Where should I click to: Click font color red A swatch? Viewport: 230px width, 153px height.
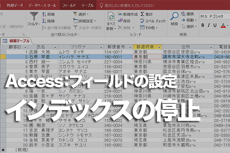click(x=223, y=26)
